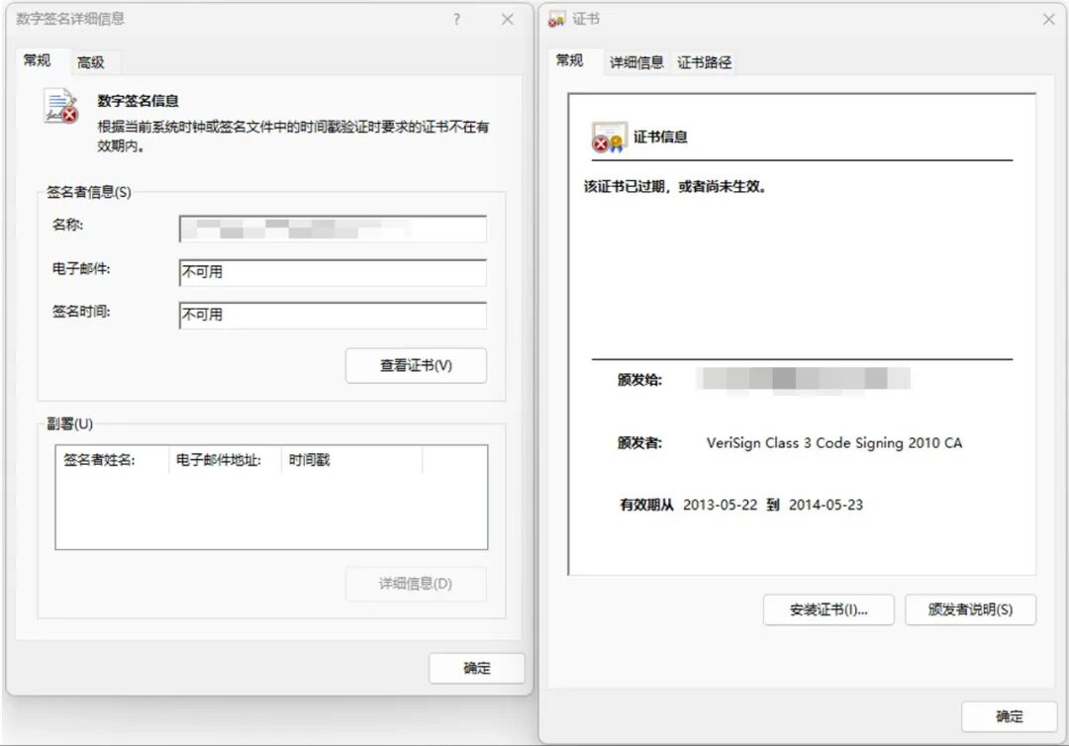This screenshot has height=746, width=1069.
Task: Select the 常规 tab in signature dialog
Action: coord(40,61)
